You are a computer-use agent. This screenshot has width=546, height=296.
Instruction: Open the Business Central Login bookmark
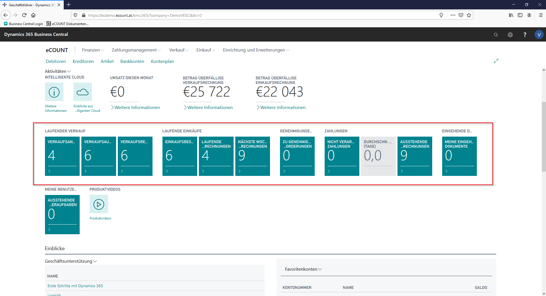point(23,24)
